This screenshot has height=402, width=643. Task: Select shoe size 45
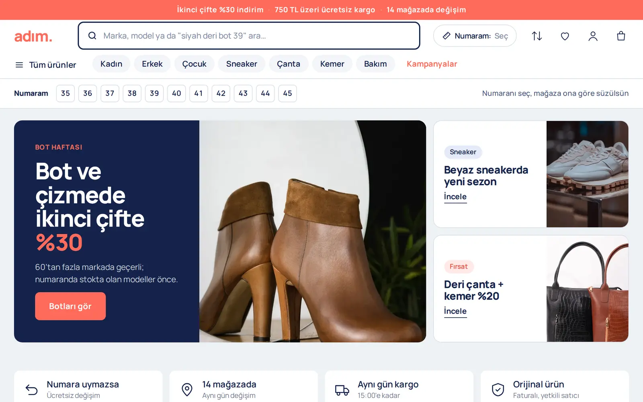(x=288, y=94)
